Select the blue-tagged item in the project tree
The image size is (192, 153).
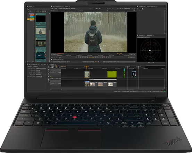point(32,17)
